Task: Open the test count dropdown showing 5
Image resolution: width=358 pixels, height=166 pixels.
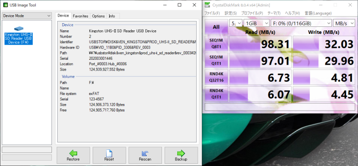Action: pyautogui.click(x=236, y=23)
